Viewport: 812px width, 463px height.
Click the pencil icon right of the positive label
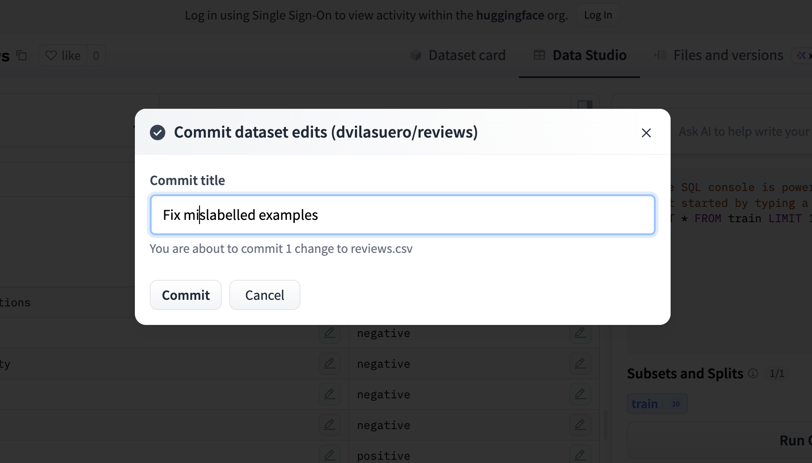pyautogui.click(x=580, y=455)
